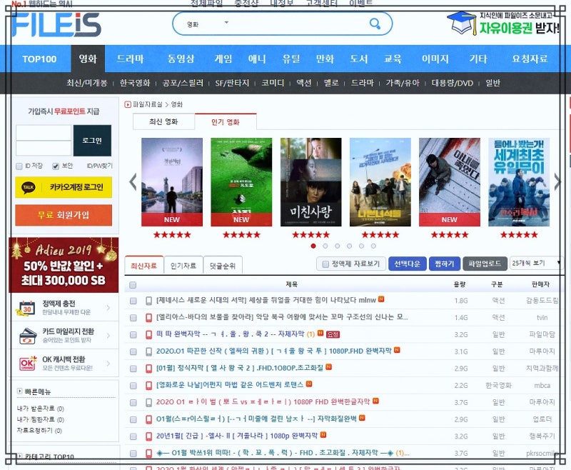Viewport: 571px width, 470px height.
Task: Check the box for the 영화로운 나날 row
Action: click(x=133, y=386)
